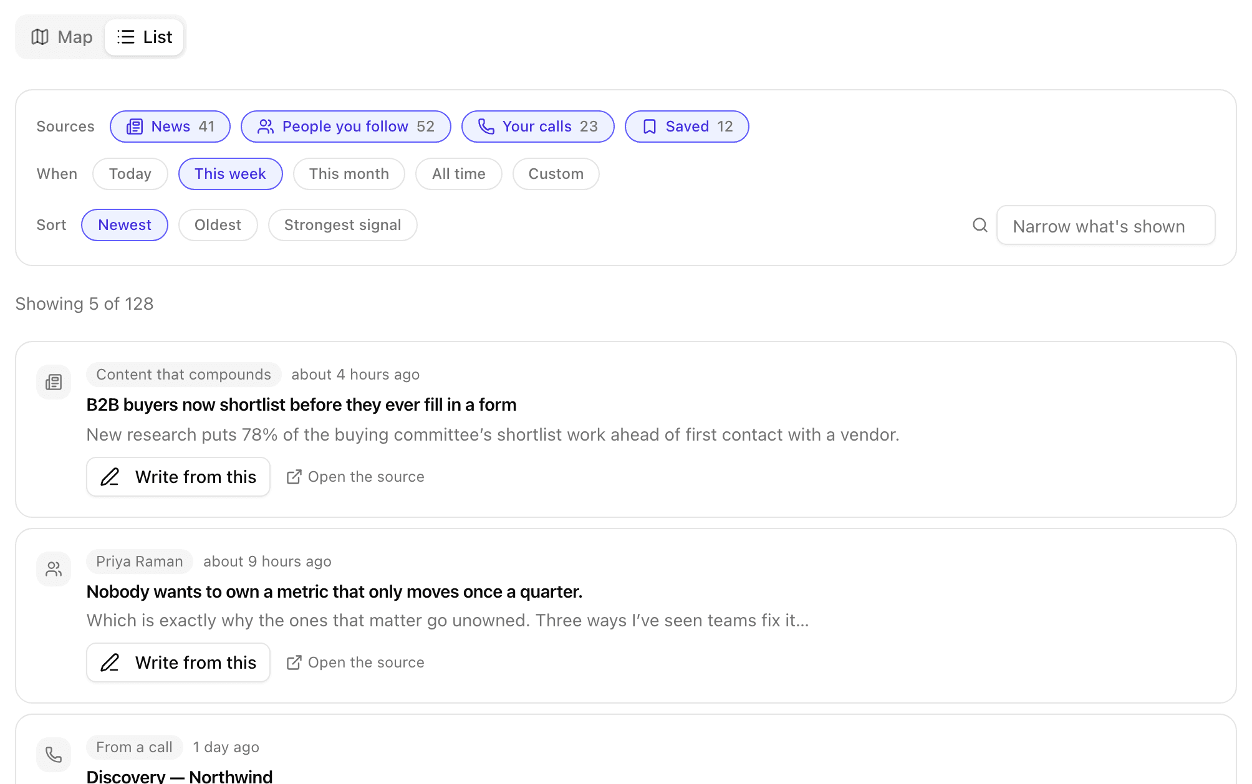Click the newspaper icon on B2B buyers card

point(54,382)
